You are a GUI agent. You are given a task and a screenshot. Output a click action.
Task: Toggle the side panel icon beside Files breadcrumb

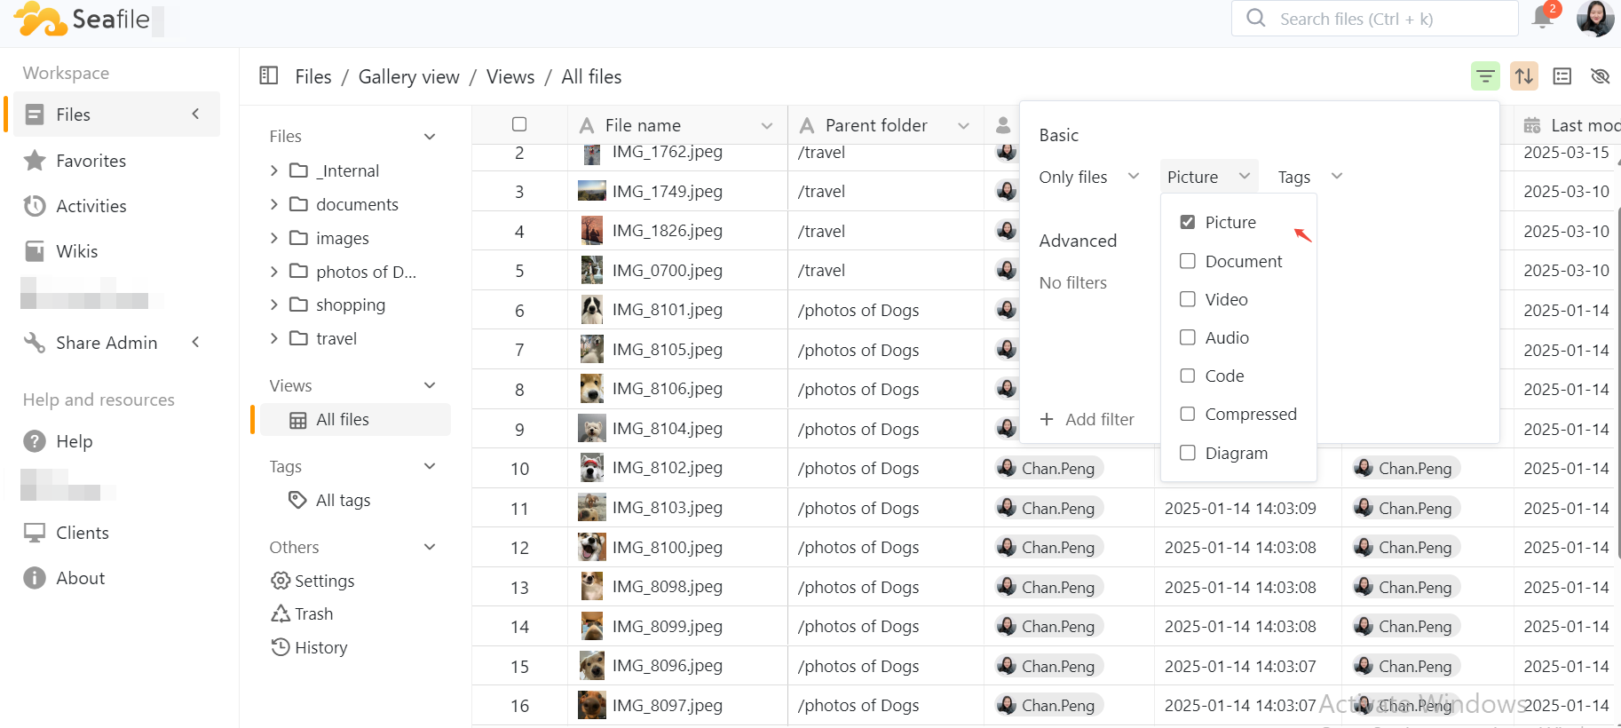click(x=268, y=76)
